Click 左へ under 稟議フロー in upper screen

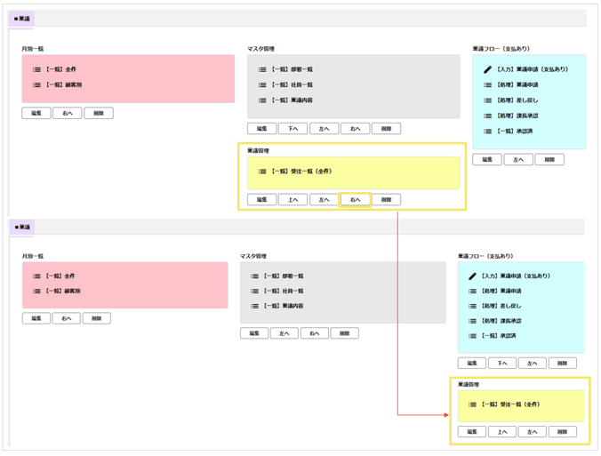[518, 159]
